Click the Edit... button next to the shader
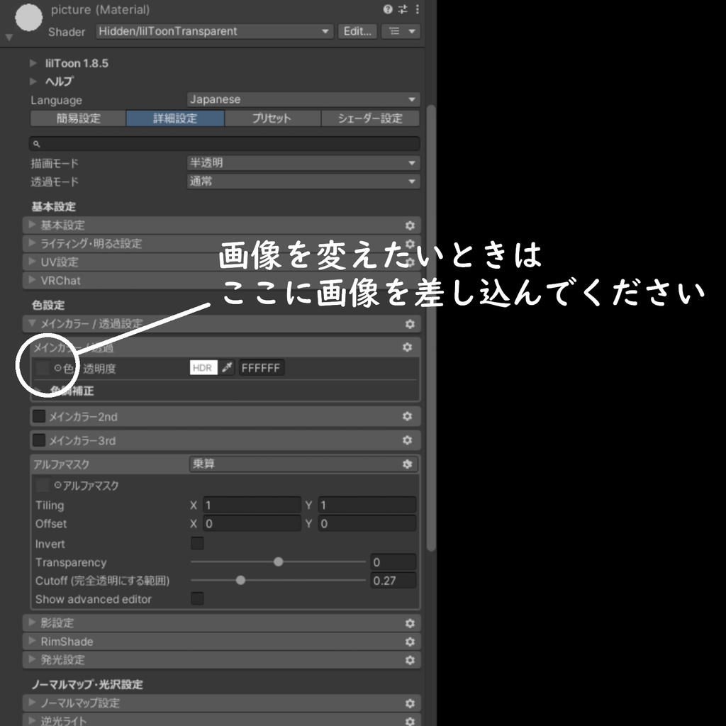The height and width of the screenshot is (726, 726). coord(358,31)
